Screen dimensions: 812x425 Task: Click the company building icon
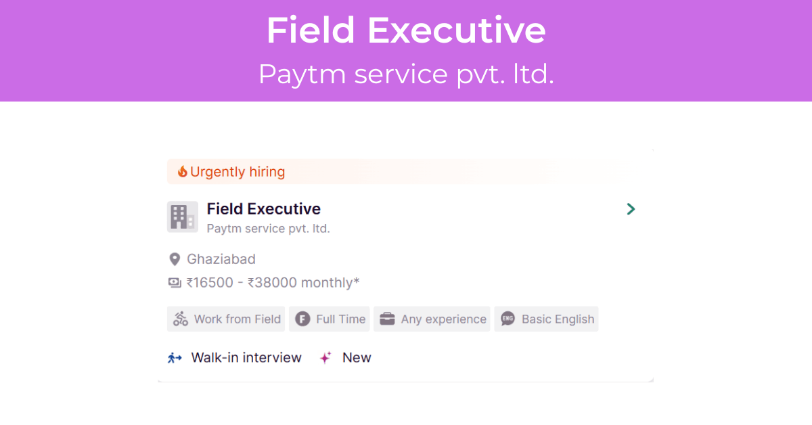pyautogui.click(x=183, y=217)
